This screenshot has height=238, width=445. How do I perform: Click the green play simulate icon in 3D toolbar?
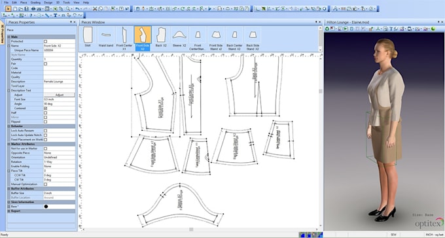[346, 29]
